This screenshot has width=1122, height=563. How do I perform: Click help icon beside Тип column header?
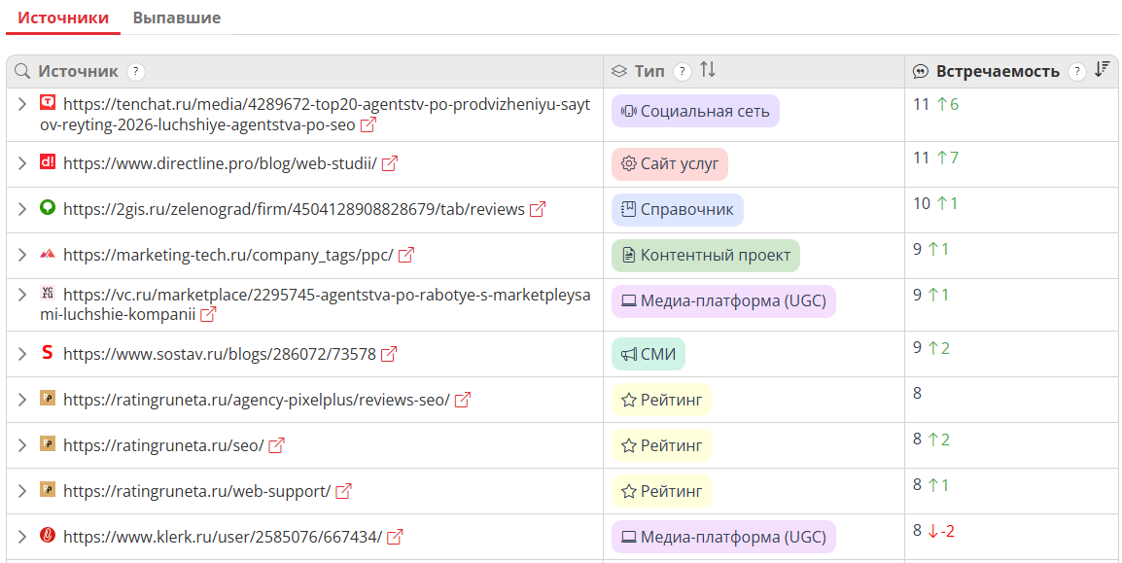[683, 71]
